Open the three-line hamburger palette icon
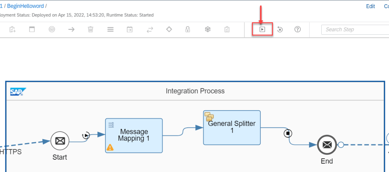This screenshot has width=389, height=172. tap(110, 29)
